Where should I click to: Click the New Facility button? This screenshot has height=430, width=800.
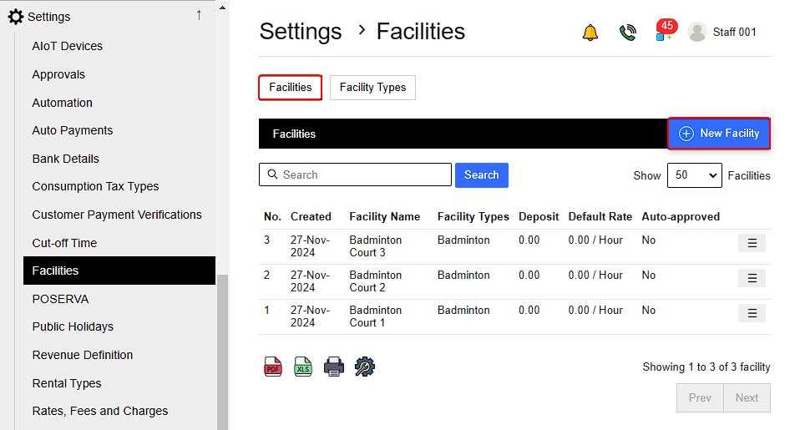coord(719,134)
